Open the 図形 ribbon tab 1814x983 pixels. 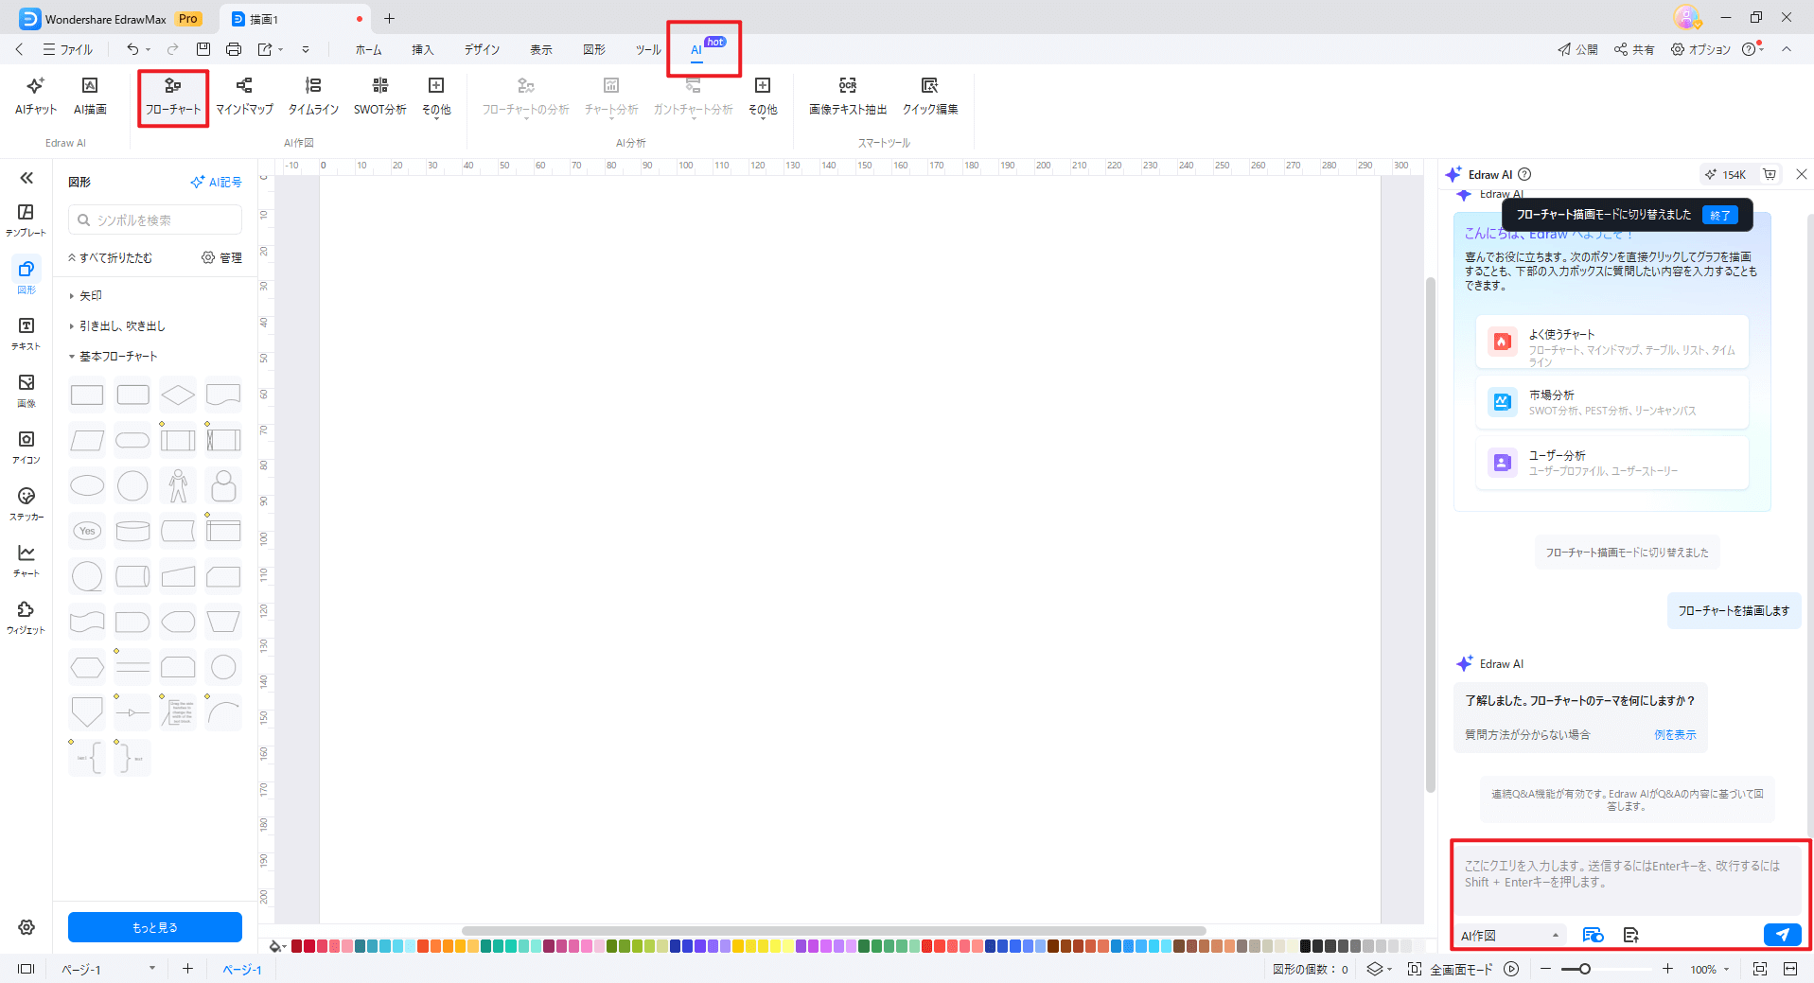[593, 49]
